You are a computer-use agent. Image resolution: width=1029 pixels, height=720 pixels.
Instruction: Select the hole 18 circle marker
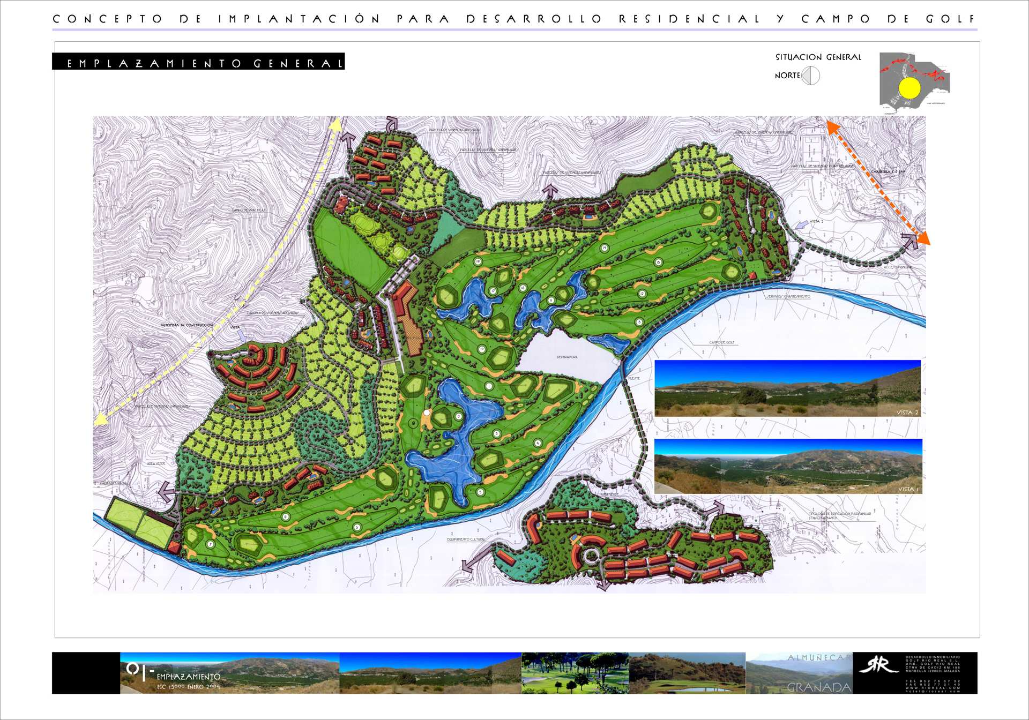coord(478,261)
